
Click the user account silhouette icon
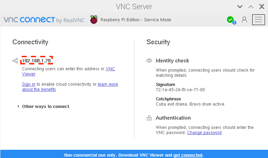[x=244, y=20]
